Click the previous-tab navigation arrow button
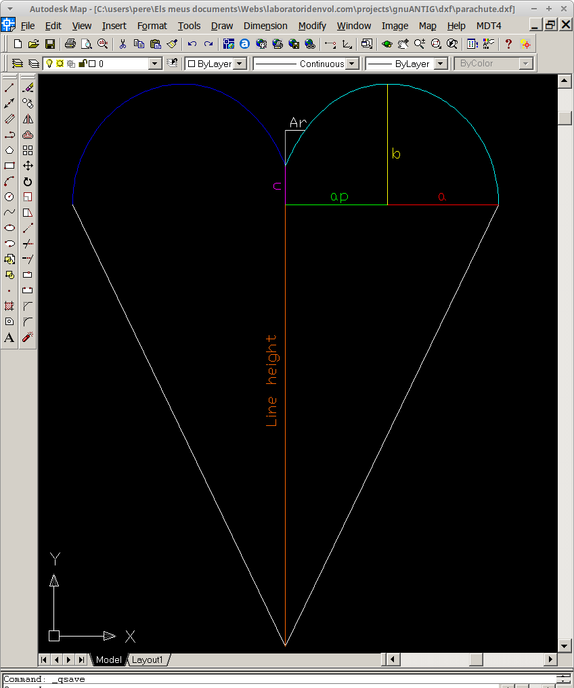 click(x=56, y=660)
